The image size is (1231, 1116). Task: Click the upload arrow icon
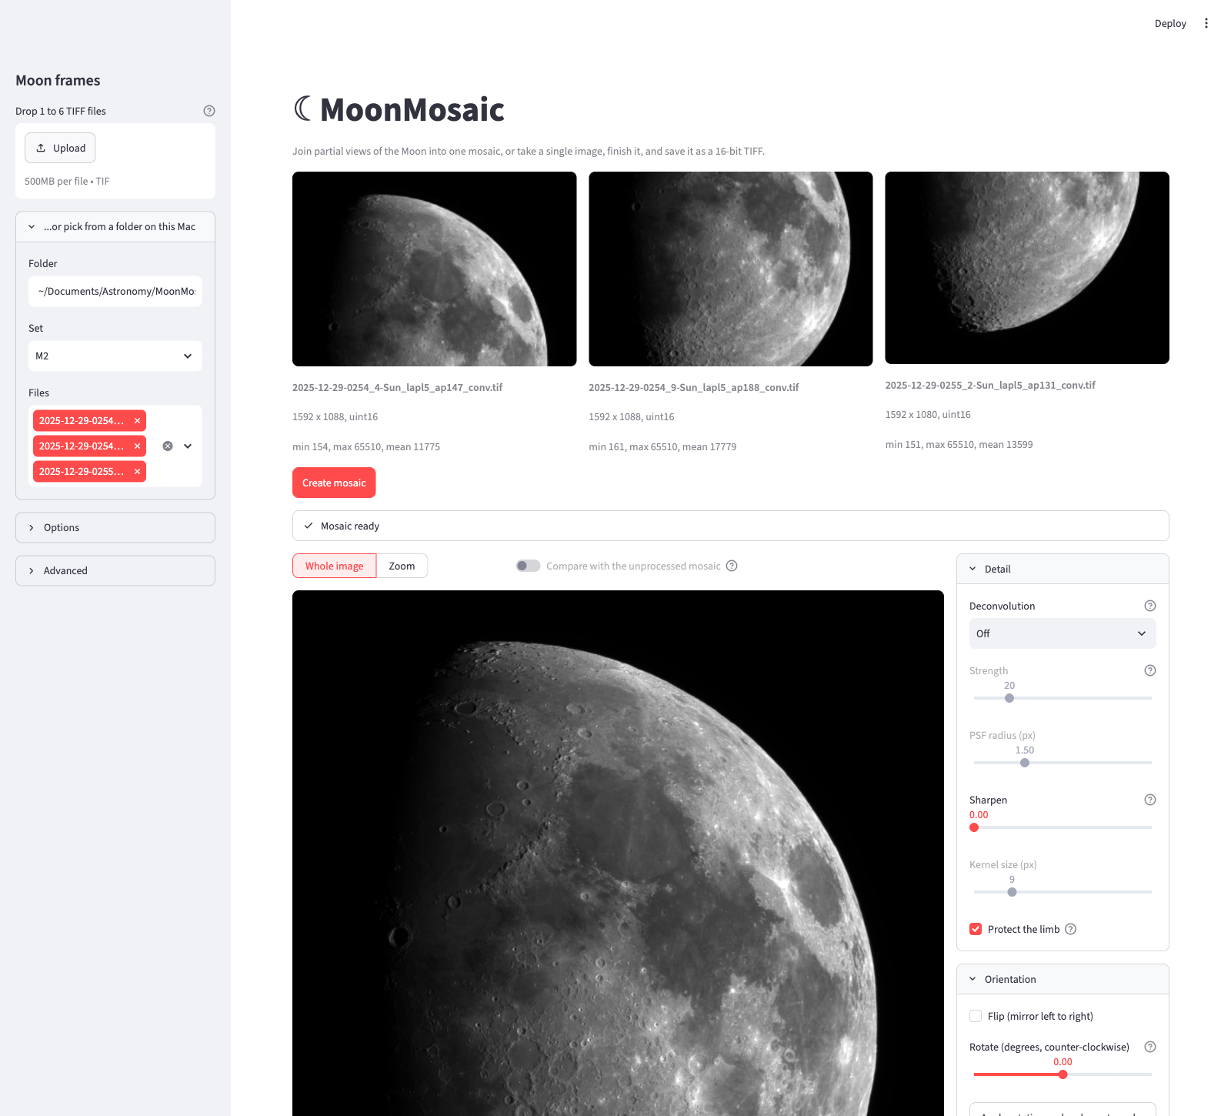click(x=41, y=148)
